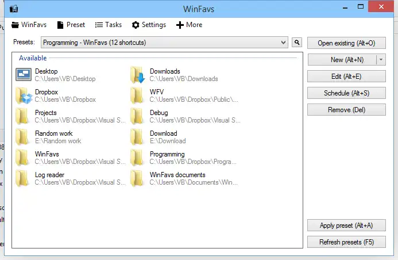Select the Download folder icon on E drive

pyautogui.click(x=137, y=137)
